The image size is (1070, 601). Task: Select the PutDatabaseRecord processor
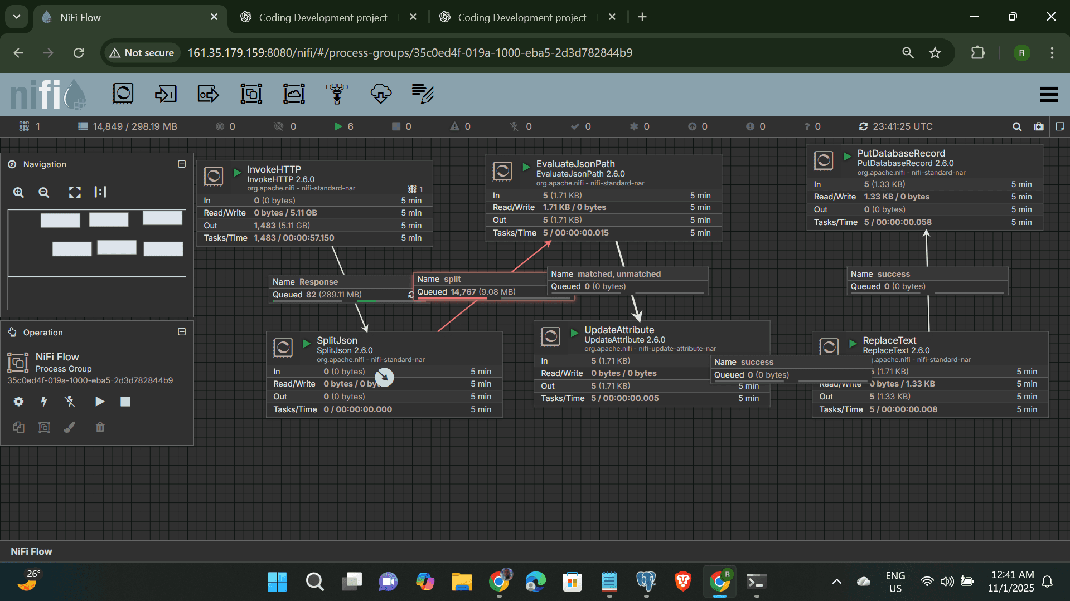925,187
